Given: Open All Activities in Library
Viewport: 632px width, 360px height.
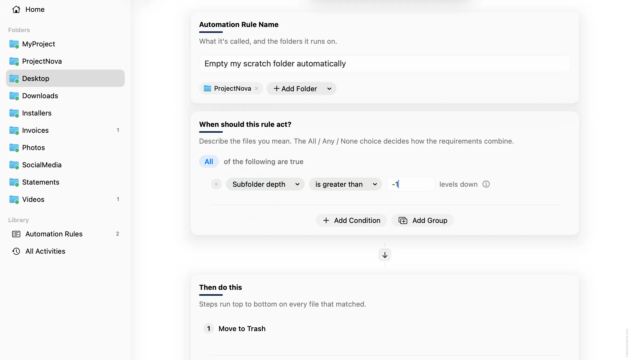Looking at the screenshot, I should click(65, 251).
